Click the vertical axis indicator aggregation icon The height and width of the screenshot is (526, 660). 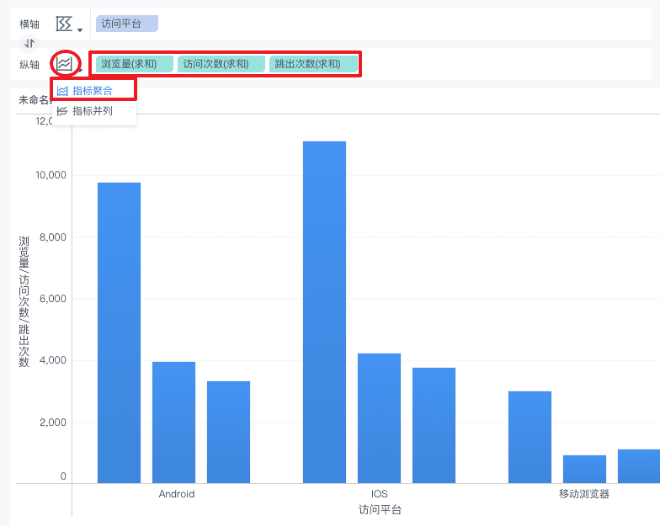point(65,64)
